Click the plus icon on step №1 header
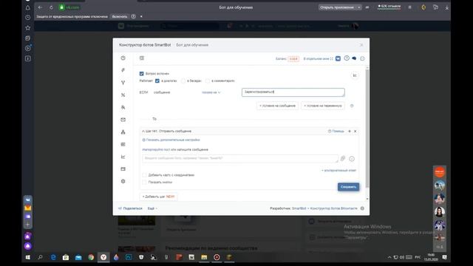The height and width of the screenshot is (266, 473). [350, 132]
